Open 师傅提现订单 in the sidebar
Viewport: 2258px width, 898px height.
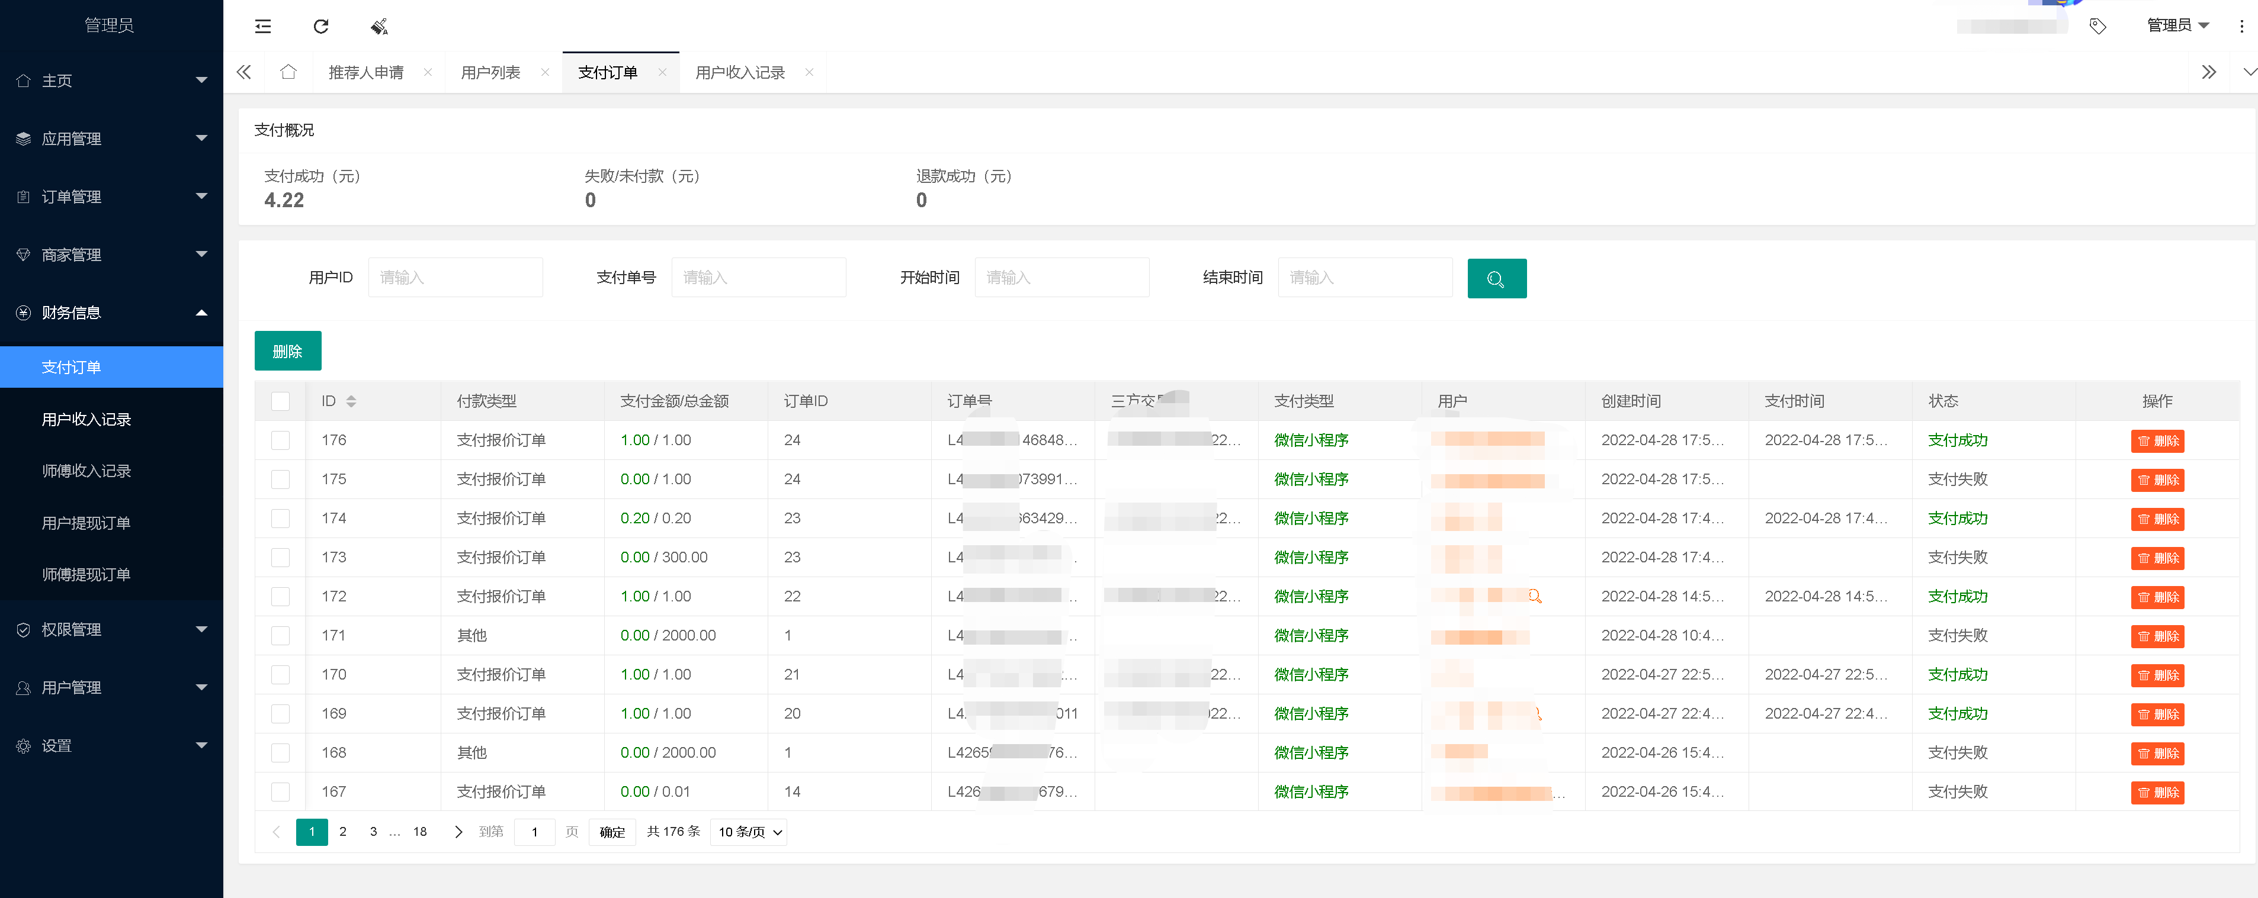point(111,575)
